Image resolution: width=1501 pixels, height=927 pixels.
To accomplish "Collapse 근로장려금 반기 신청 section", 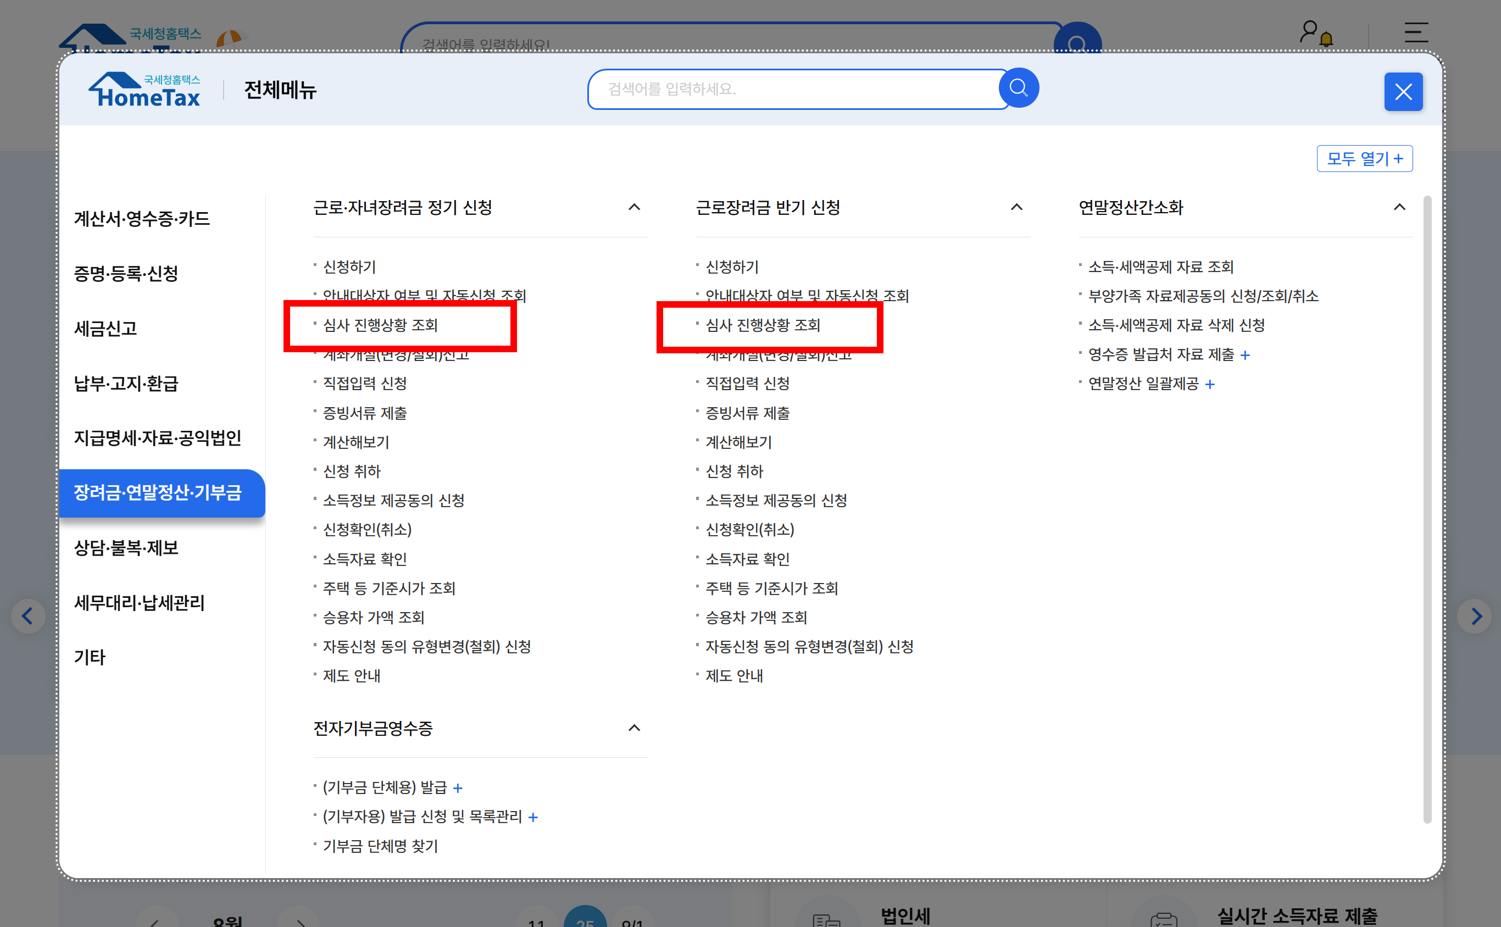I will coord(1016,207).
